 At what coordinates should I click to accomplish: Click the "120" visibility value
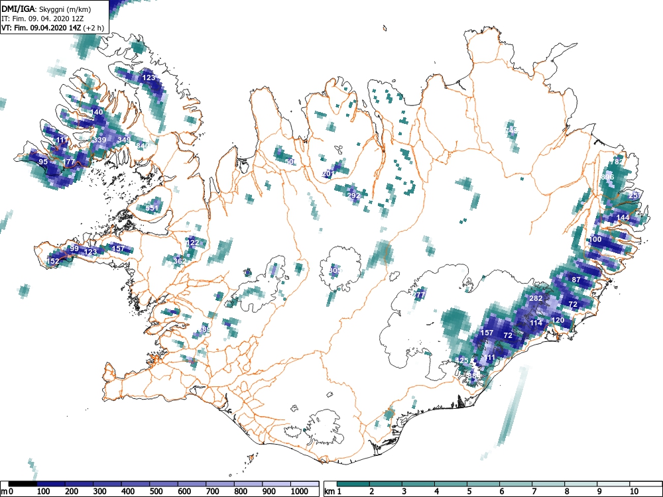point(558,320)
